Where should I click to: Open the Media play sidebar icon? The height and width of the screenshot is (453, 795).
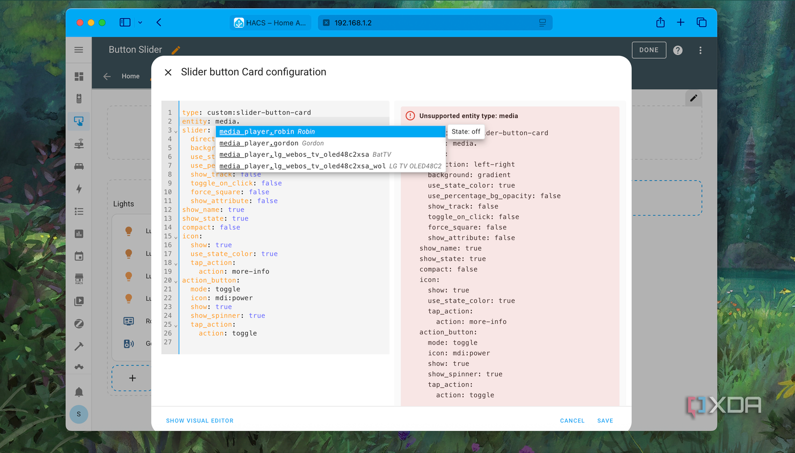click(x=79, y=301)
